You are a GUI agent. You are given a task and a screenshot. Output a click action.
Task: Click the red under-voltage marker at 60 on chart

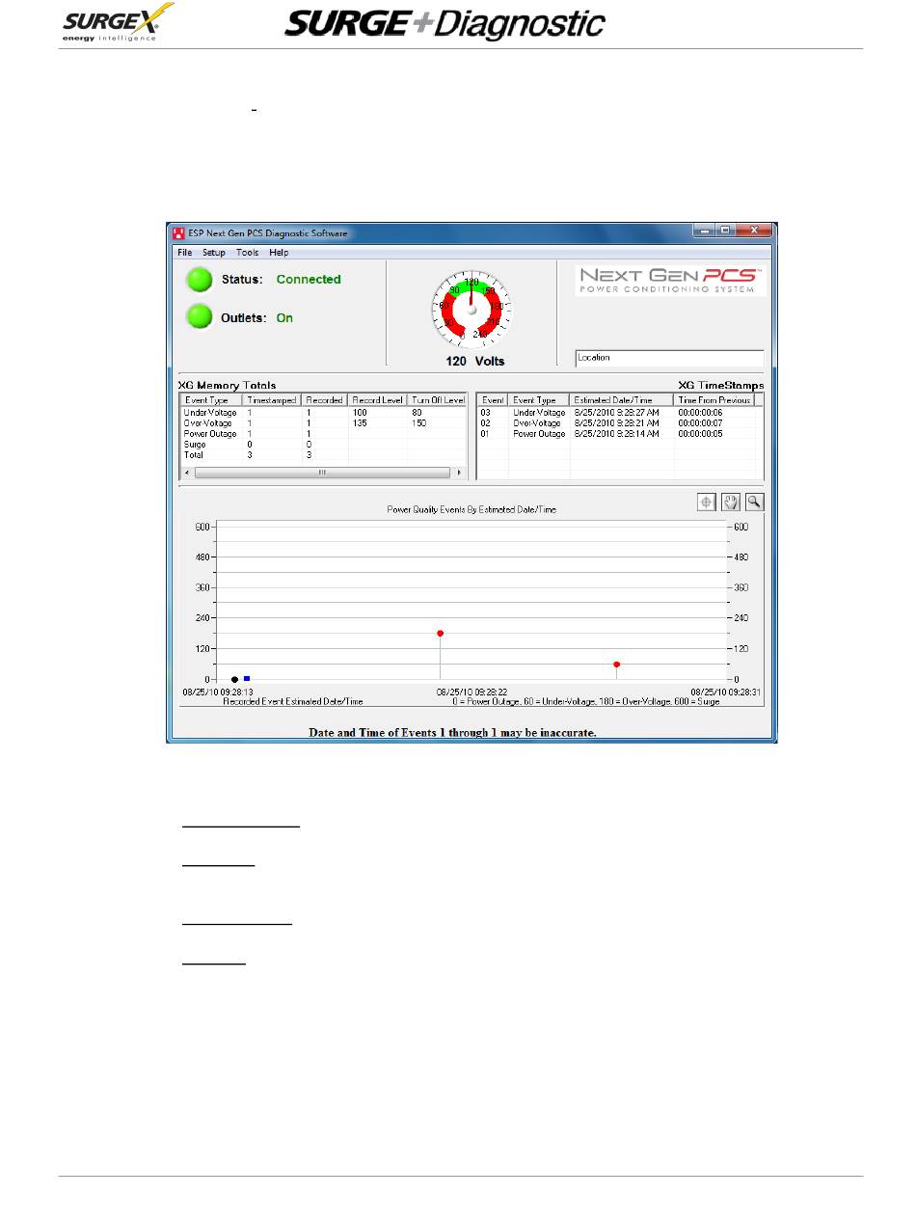coord(617,665)
